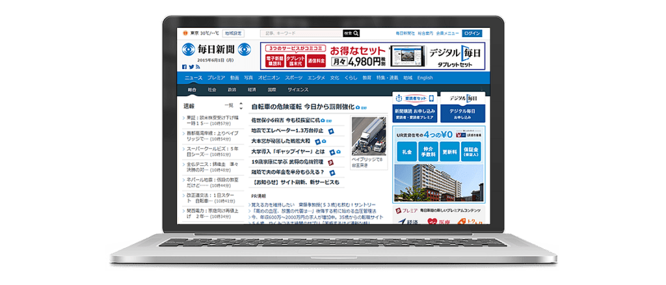Open 会員メニュー dropdown
Screen dimensions: 666x285
pos(447,33)
